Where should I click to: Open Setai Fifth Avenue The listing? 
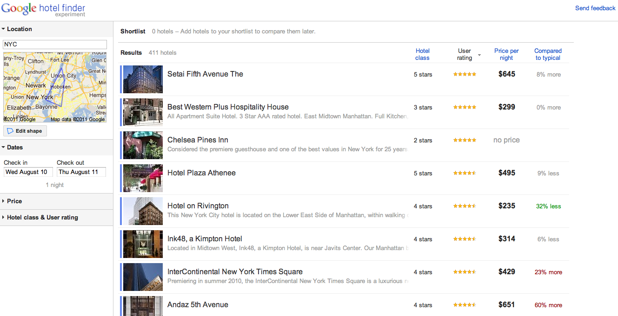point(205,74)
